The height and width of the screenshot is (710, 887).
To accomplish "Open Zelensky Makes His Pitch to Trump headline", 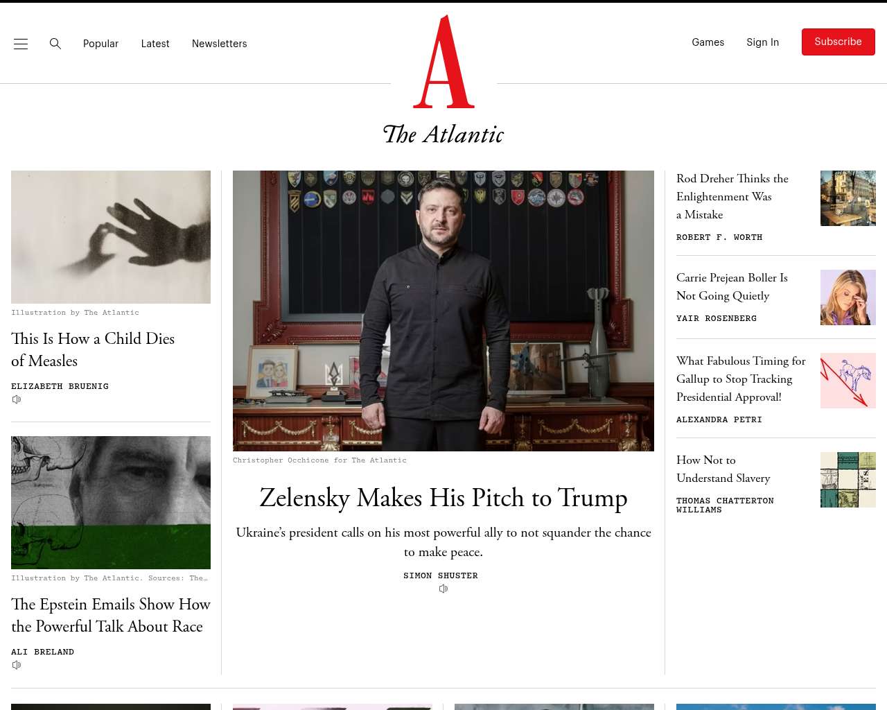I will coord(443,498).
